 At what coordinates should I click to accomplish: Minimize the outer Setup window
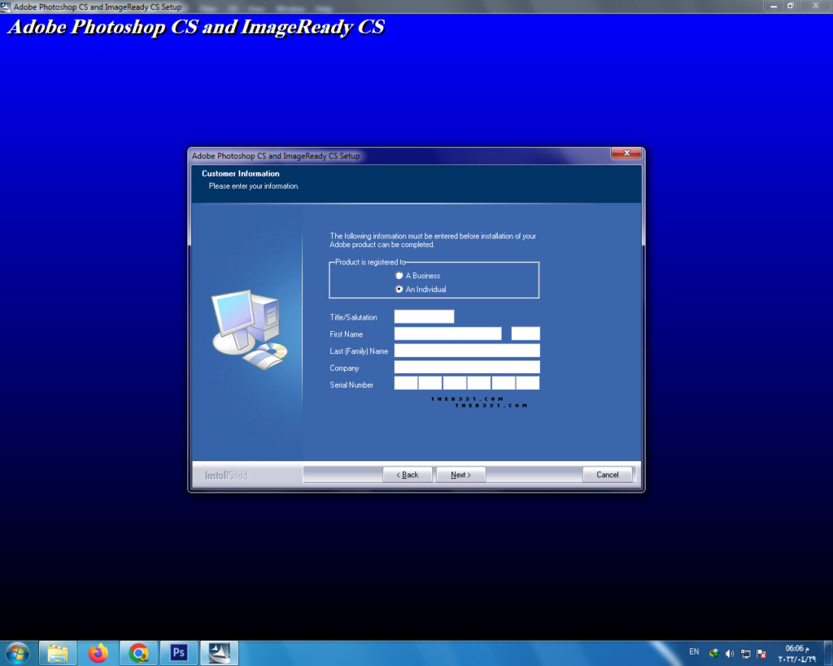[x=774, y=6]
